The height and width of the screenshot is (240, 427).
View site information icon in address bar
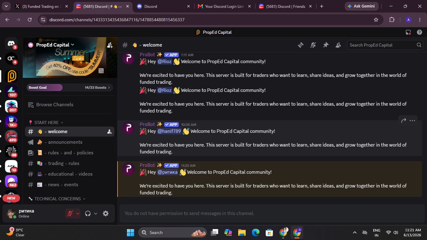pyautogui.click(x=43, y=20)
